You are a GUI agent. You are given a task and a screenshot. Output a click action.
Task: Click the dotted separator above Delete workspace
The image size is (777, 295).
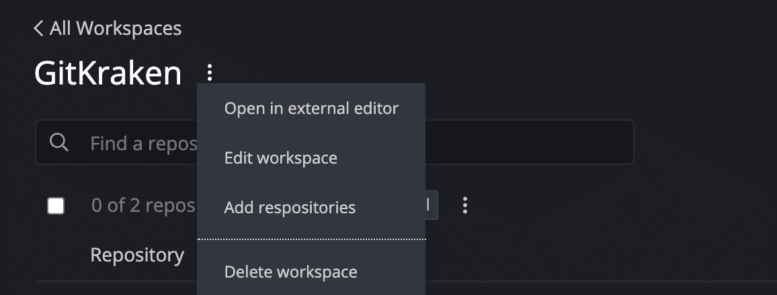[311, 239]
